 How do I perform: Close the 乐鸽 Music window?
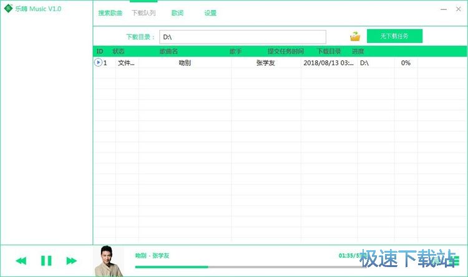coord(459,9)
